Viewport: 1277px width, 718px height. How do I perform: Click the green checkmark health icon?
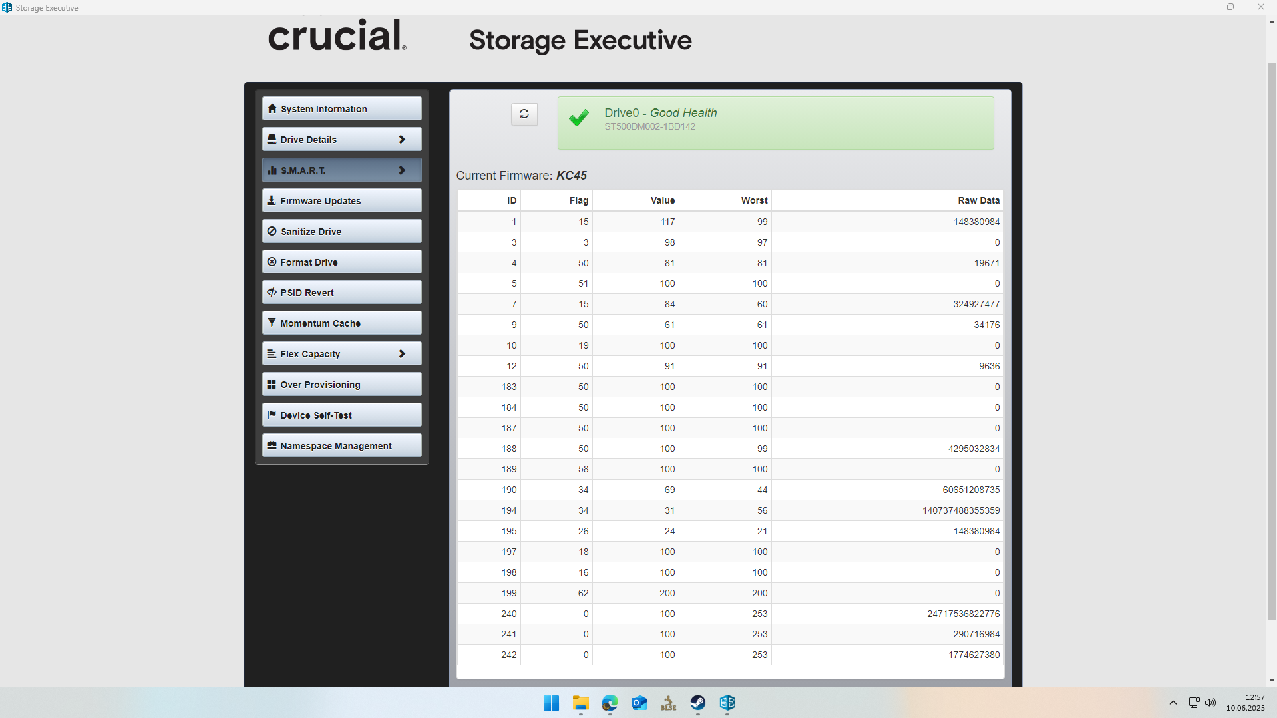(578, 118)
